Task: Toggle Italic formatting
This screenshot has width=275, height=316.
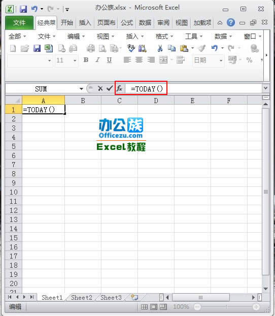Action: click(97, 60)
